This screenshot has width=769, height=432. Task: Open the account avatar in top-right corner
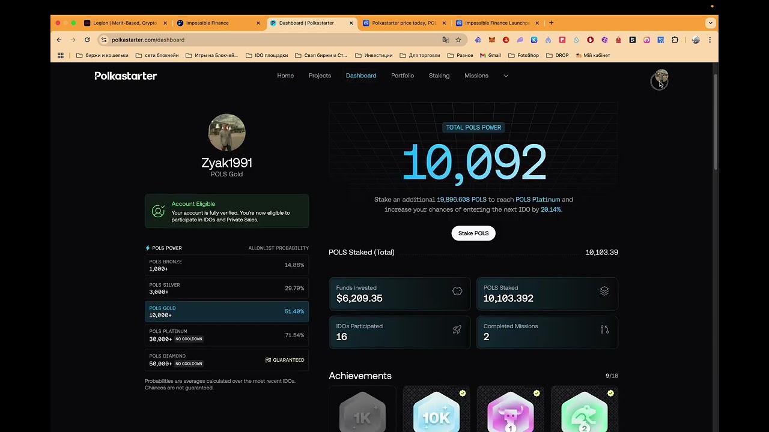(661, 77)
